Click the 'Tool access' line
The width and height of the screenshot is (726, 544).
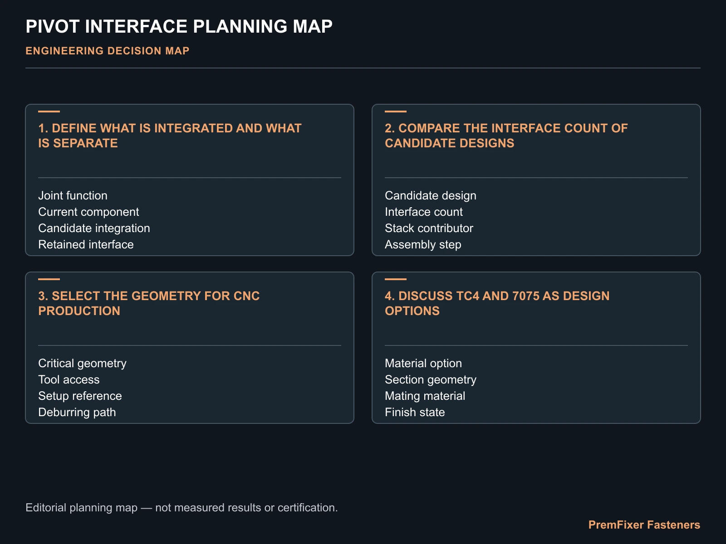(69, 379)
